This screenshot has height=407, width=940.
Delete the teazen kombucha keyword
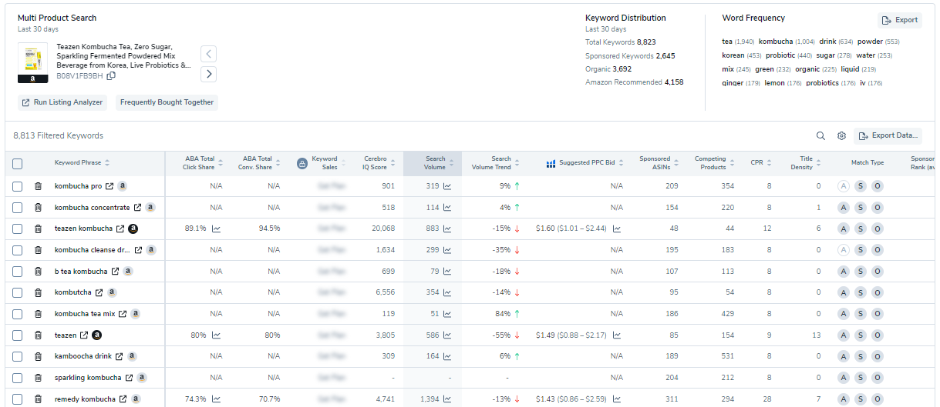38,229
